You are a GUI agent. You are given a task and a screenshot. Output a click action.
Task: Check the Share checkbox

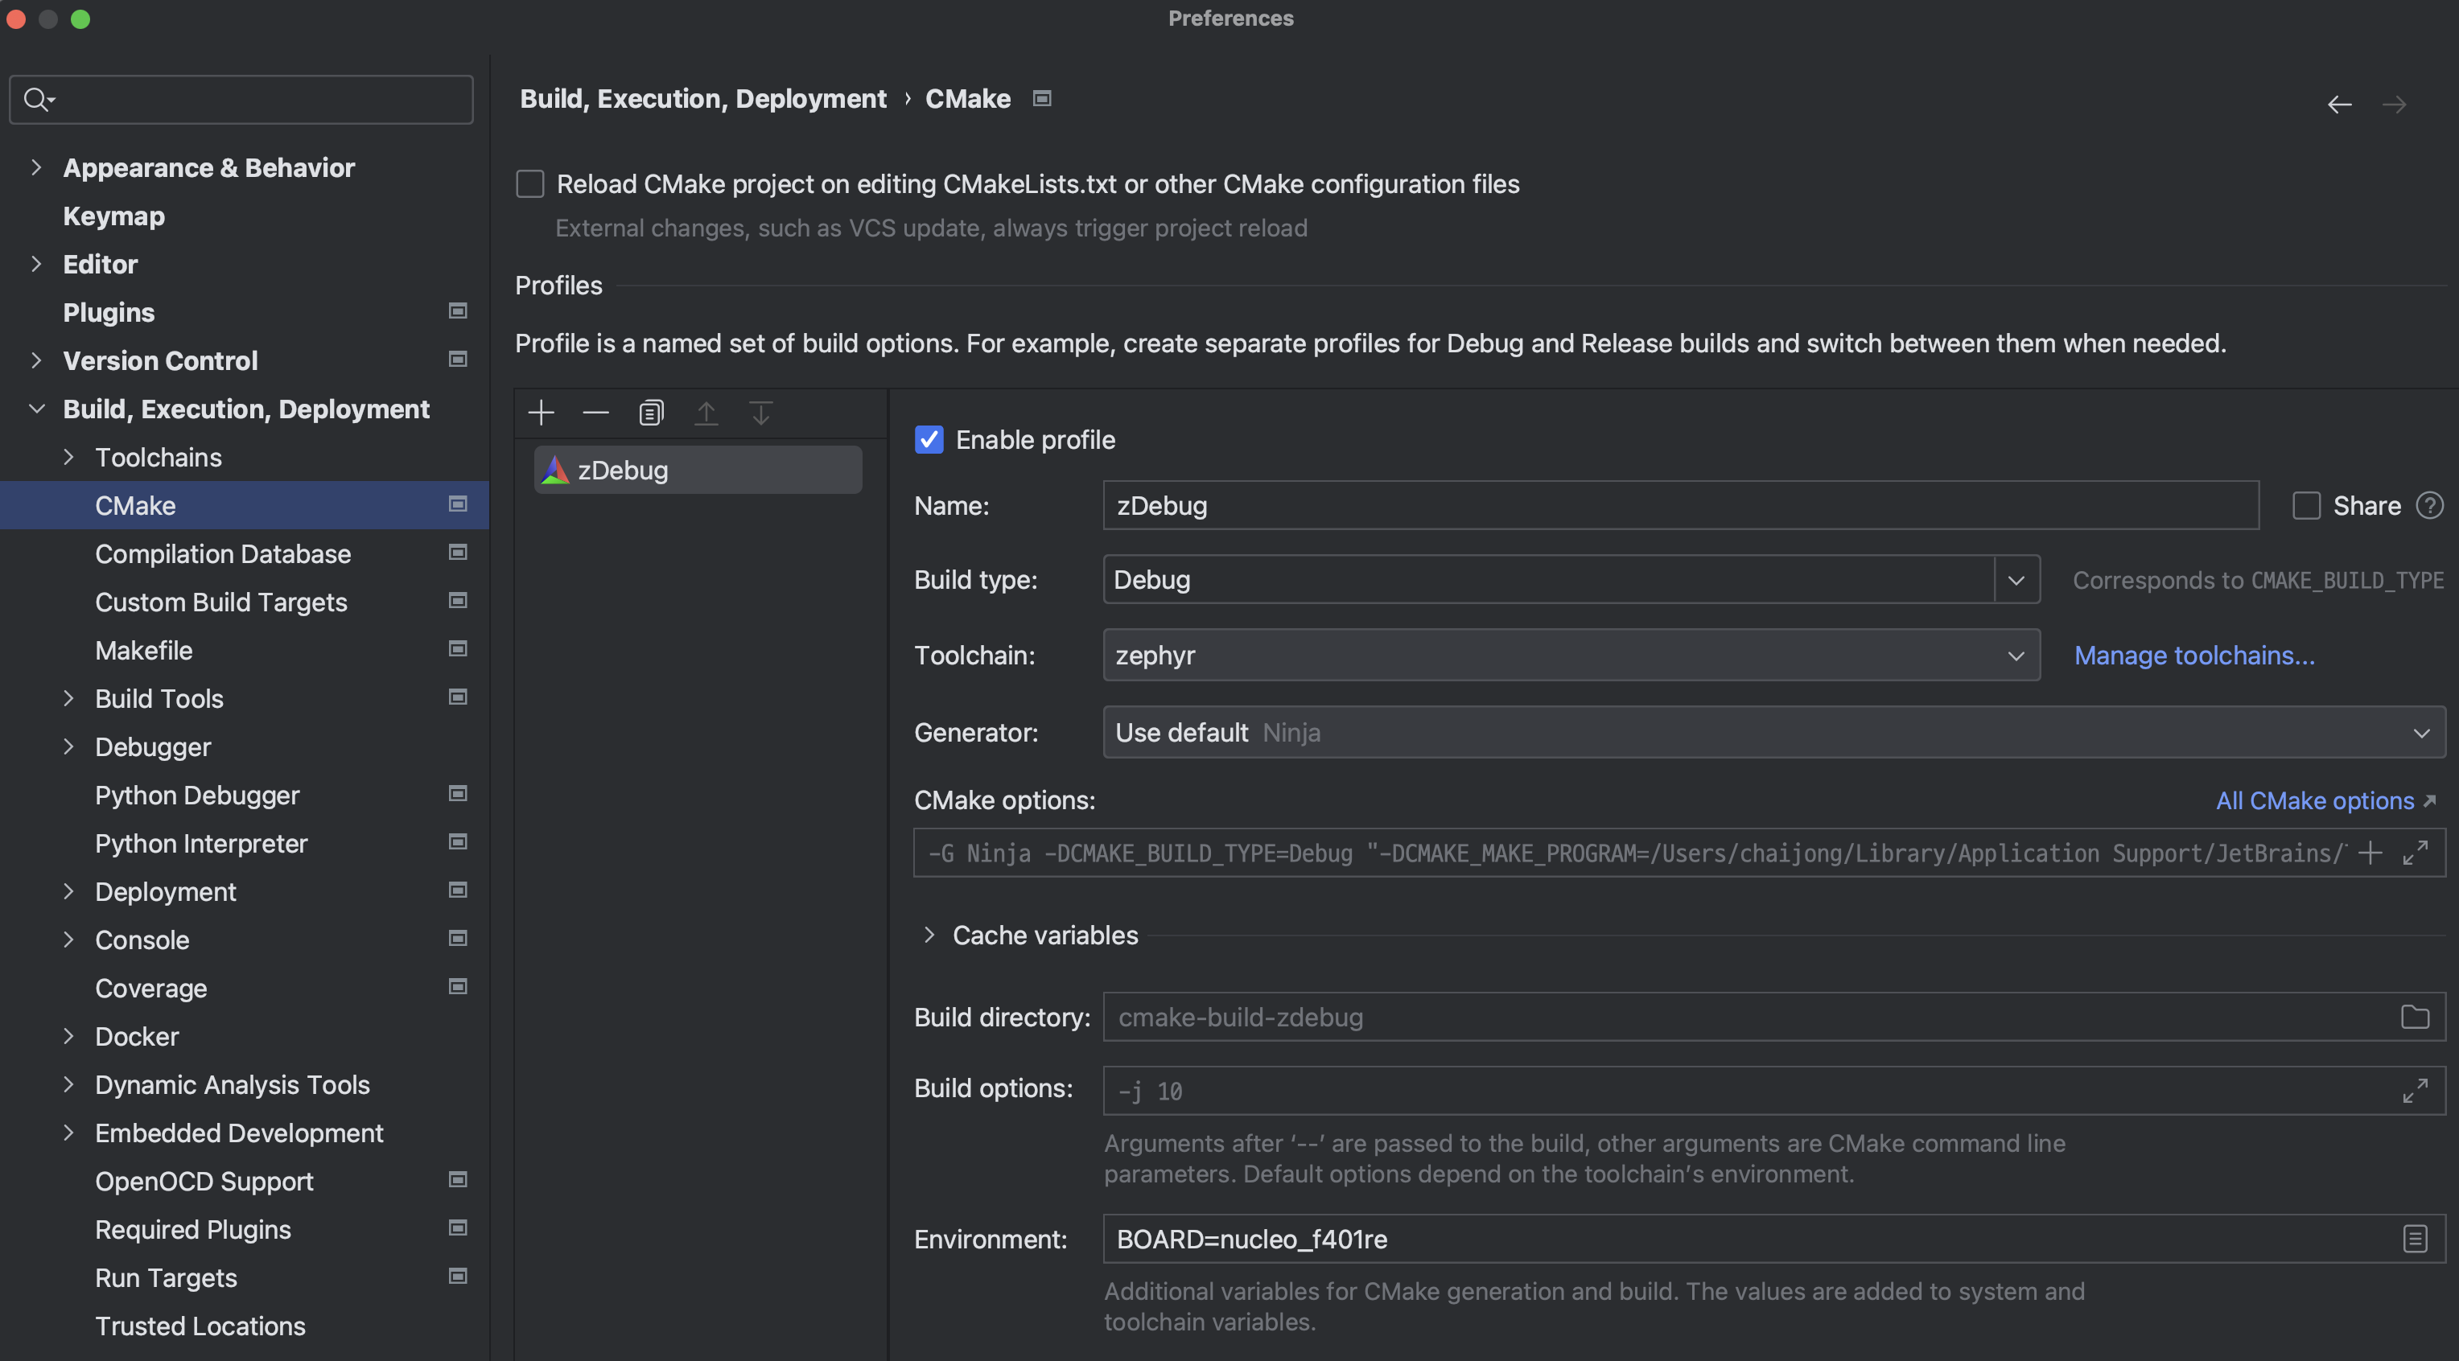coord(2306,506)
